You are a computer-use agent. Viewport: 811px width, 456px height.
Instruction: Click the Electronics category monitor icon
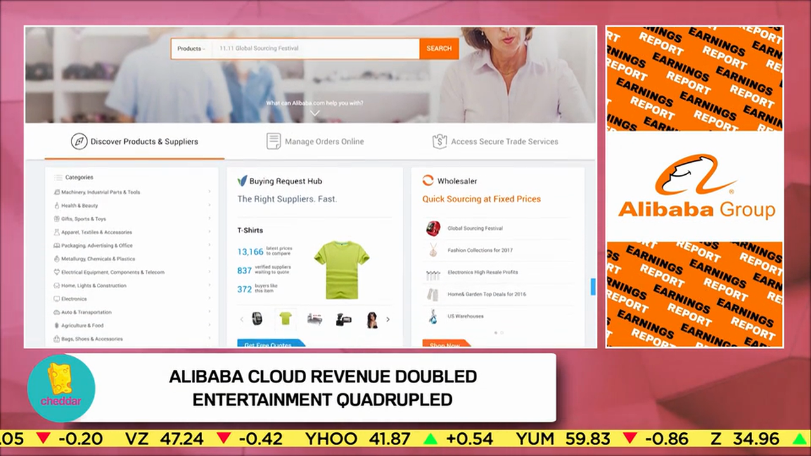point(56,298)
